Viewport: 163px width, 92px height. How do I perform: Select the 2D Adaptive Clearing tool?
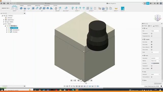pyautogui.click(x=21, y=8)
